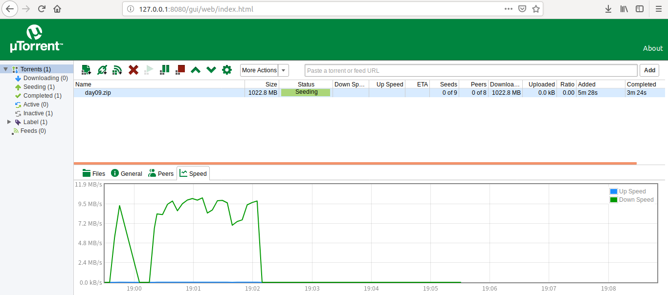Image resolution: width=668 pixels, height=295 pixels.
Task: Toggle Down Speed series in graph legend
Action: (631, 200)
